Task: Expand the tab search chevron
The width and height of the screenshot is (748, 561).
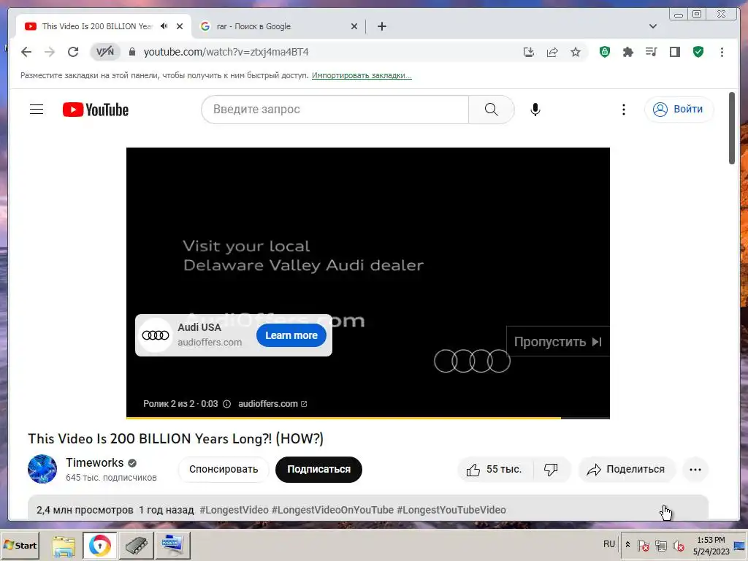Action: [x=652, y=26]
